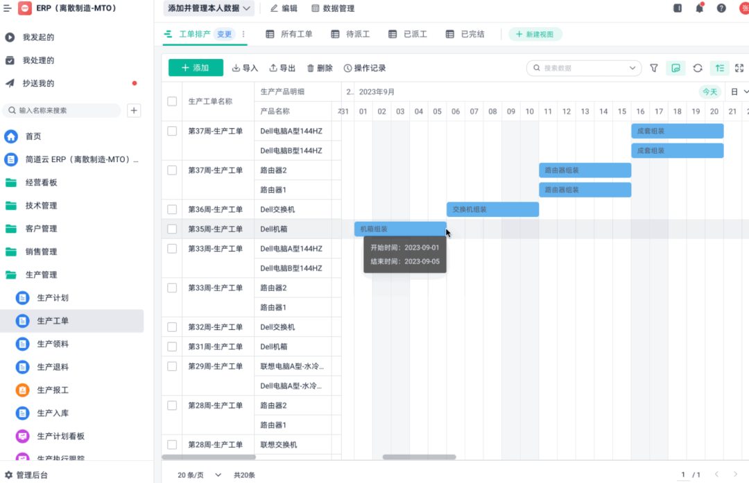The image size is (749, 483).
Task: Enter fullscreen with the expand icon
Action: (x=739, y=68)
